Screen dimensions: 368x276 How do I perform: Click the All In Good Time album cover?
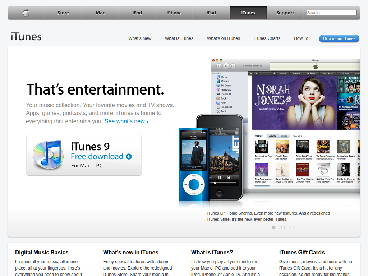pyautogui.click(x=303, y=147)
